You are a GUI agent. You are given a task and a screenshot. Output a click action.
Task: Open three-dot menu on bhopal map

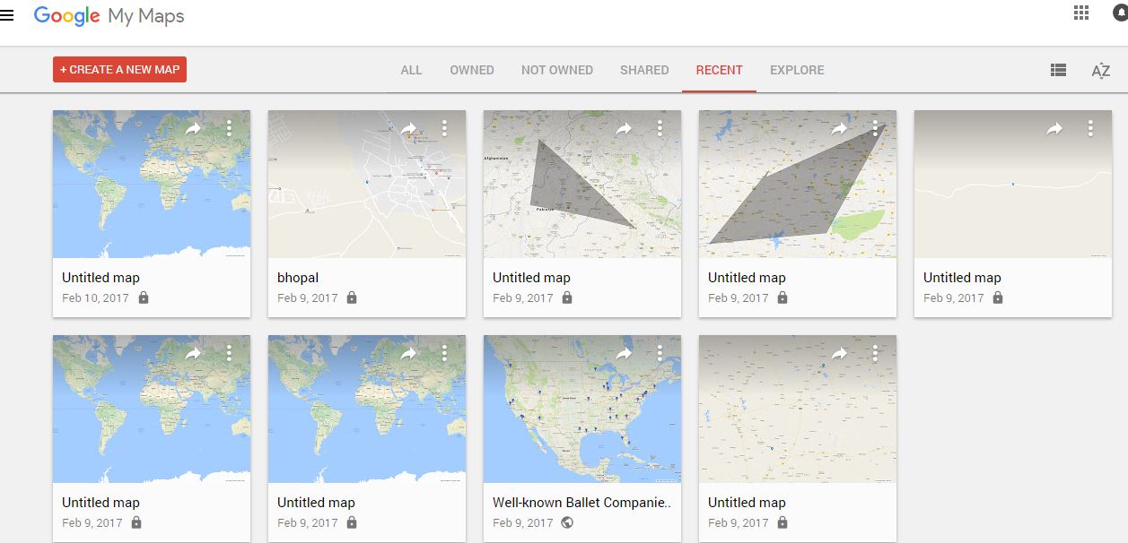(x=444, y=129)
